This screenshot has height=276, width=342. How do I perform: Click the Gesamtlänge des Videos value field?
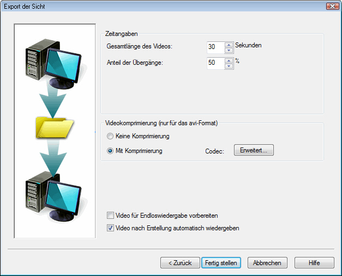pyautogui.click(x=215, y=47)
